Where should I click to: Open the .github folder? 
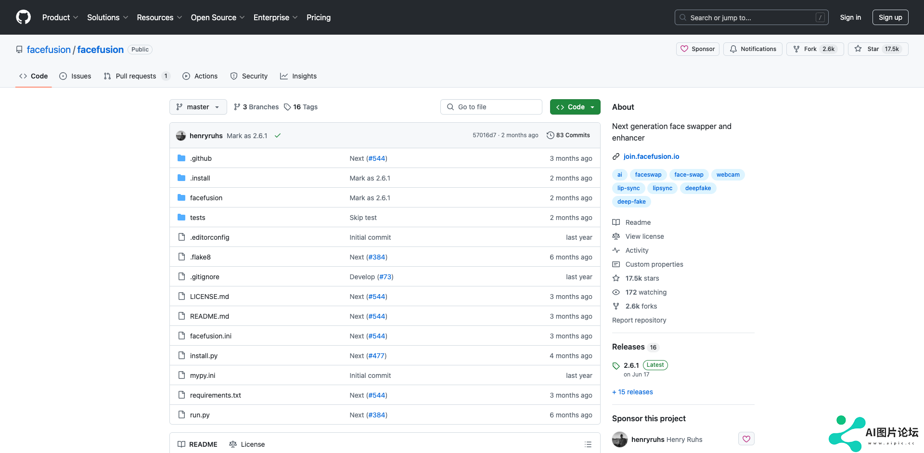(201, 158)
